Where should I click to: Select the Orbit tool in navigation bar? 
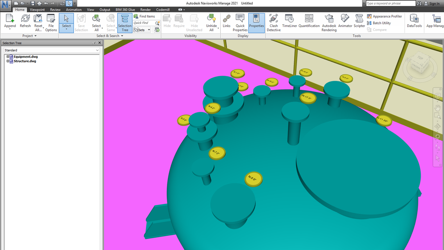(438, 127)
